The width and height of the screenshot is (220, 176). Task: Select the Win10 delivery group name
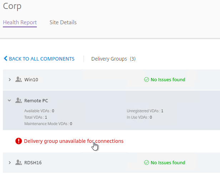coord(31,80)
